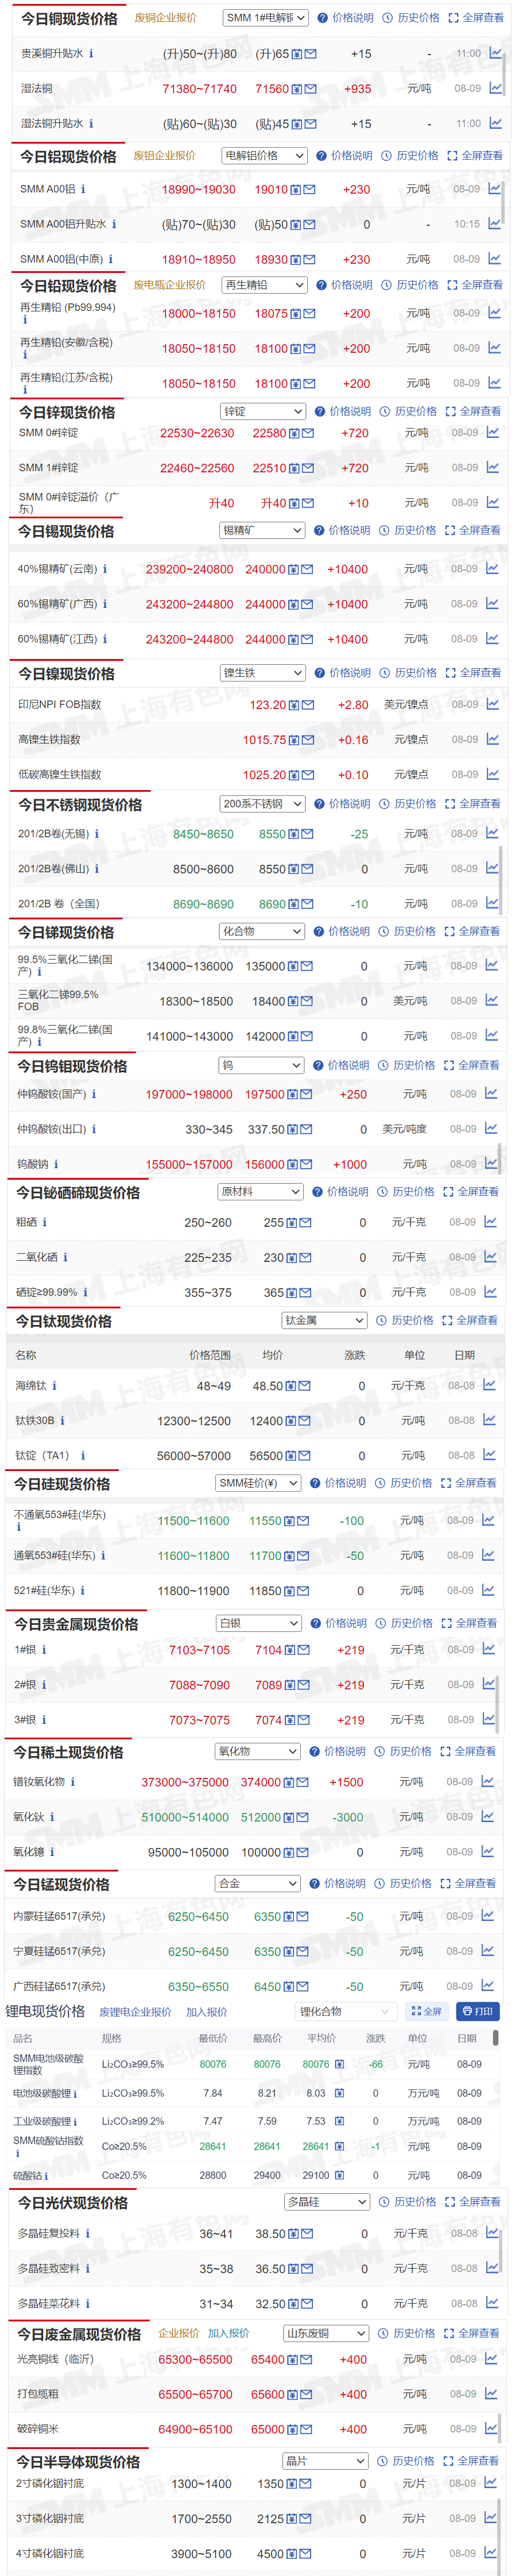
Task: Click the 打包缆粗 row name
Action: point(38,2394)
